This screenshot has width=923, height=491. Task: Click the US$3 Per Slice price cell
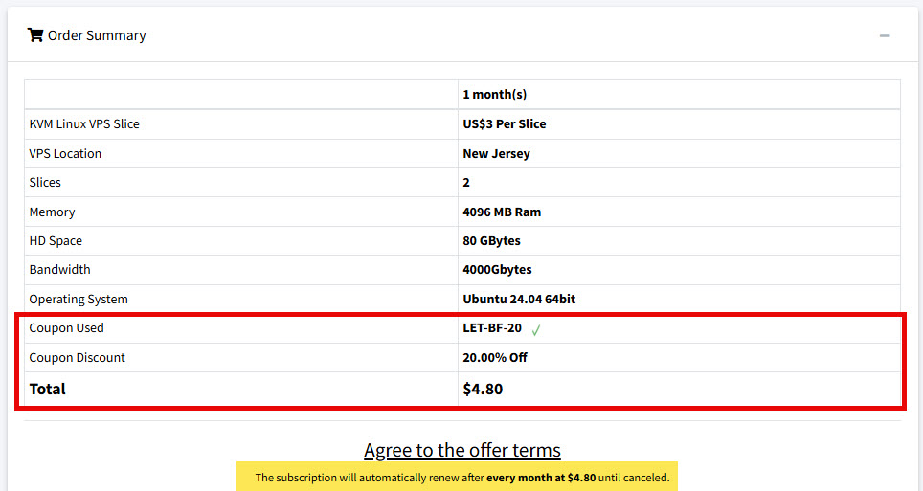coord(505,123)
